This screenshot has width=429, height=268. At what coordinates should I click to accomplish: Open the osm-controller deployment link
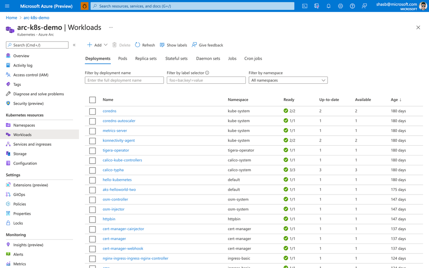coord(115,199)
